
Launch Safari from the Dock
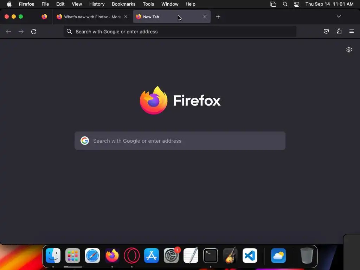coord(92,256)
